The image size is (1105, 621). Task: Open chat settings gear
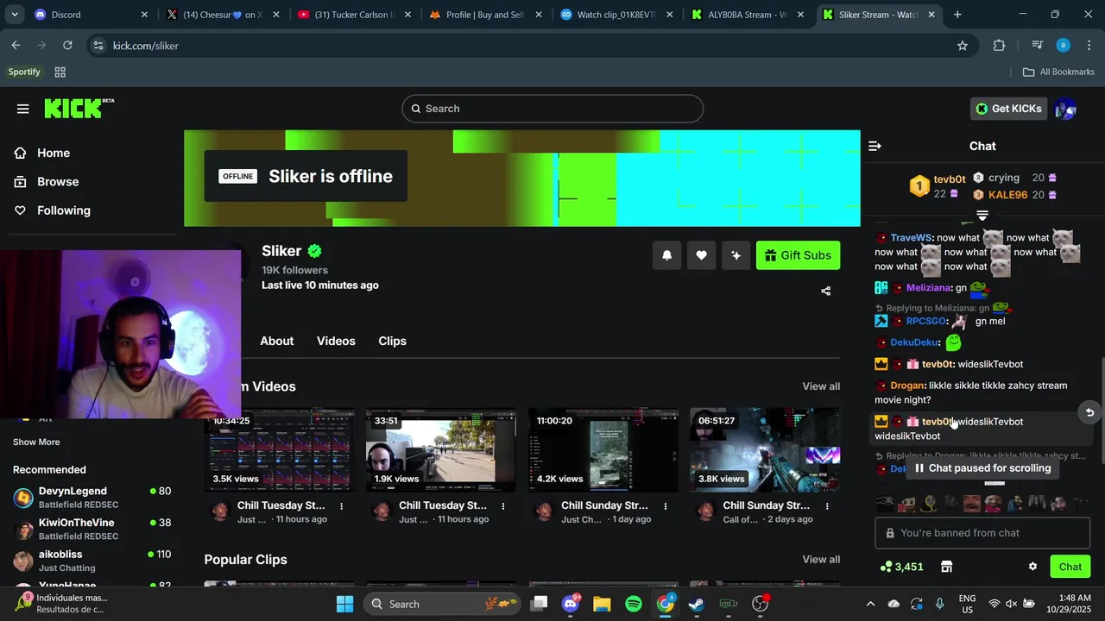1032,567
